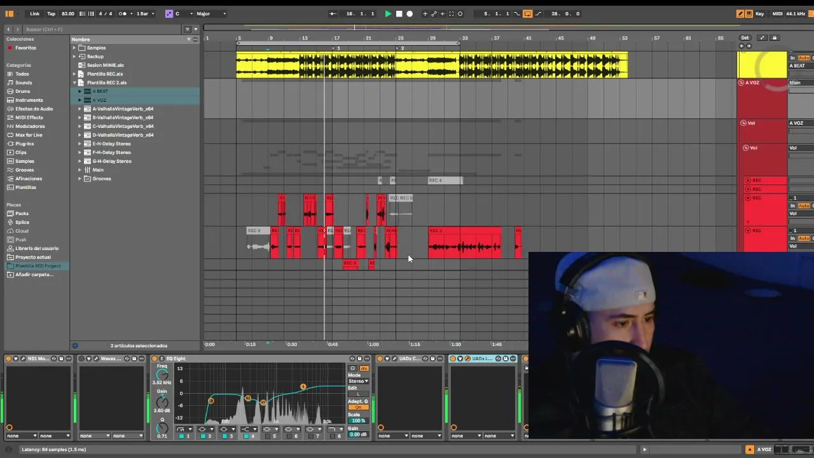The width and height of the screenshot is (814, 458).
Task: Open Packs under Places
Action: (22, 214)
